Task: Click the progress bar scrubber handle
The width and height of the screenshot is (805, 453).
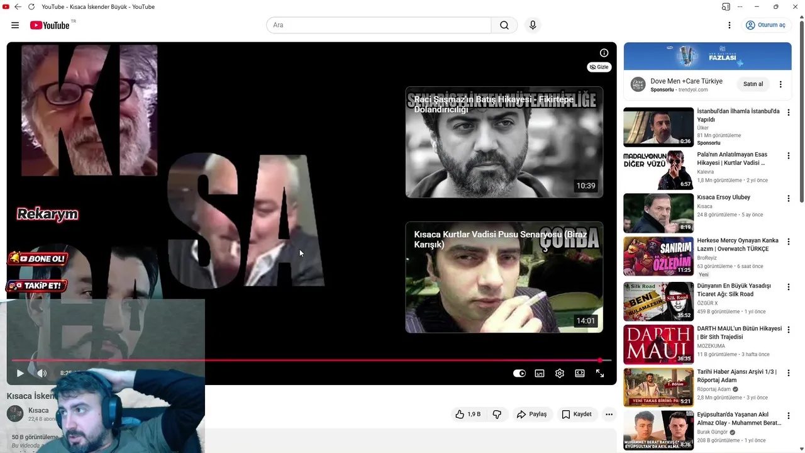Action: pos(601,361)
